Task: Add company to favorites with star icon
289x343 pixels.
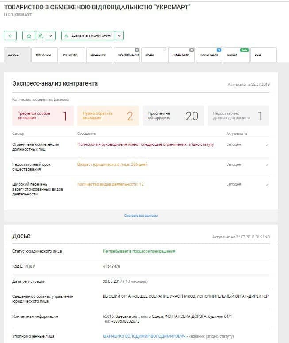Action: click(29, 36)
